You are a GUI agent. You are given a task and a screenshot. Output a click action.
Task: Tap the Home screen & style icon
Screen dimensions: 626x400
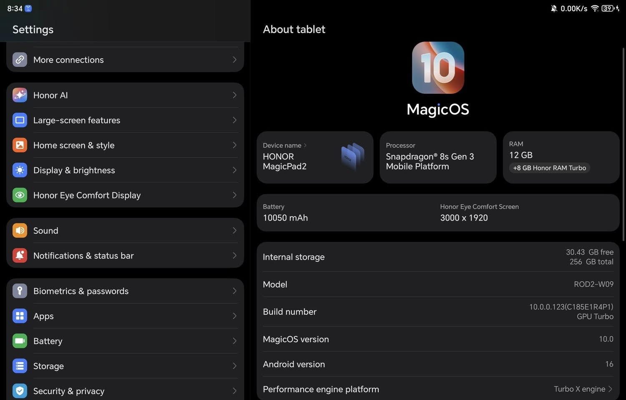(x=20, y=145)
